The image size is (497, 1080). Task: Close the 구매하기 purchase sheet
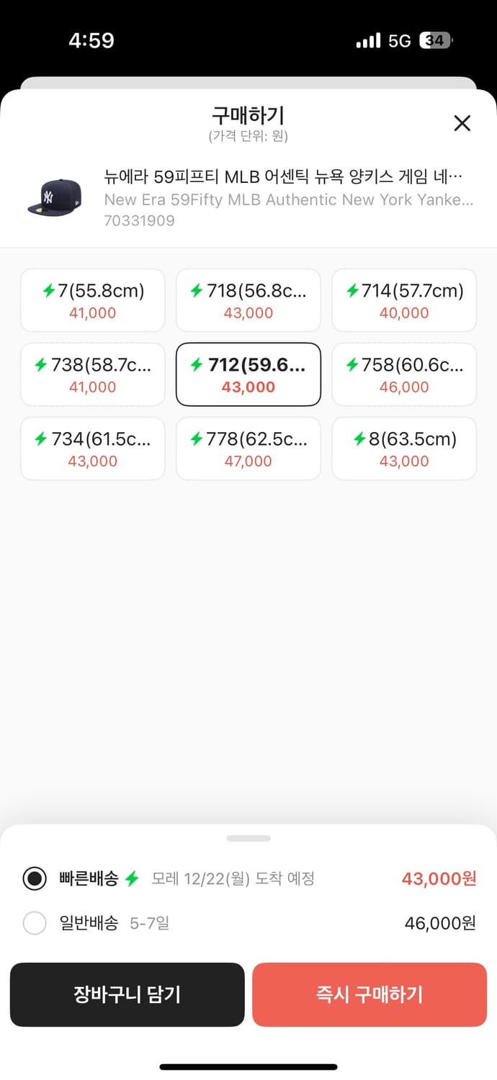point(462,123)
